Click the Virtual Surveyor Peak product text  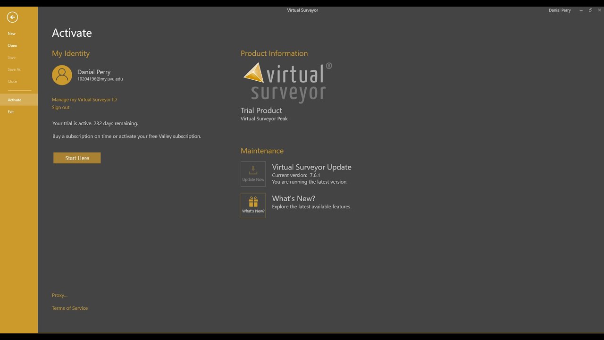click(x=264, y=119)
